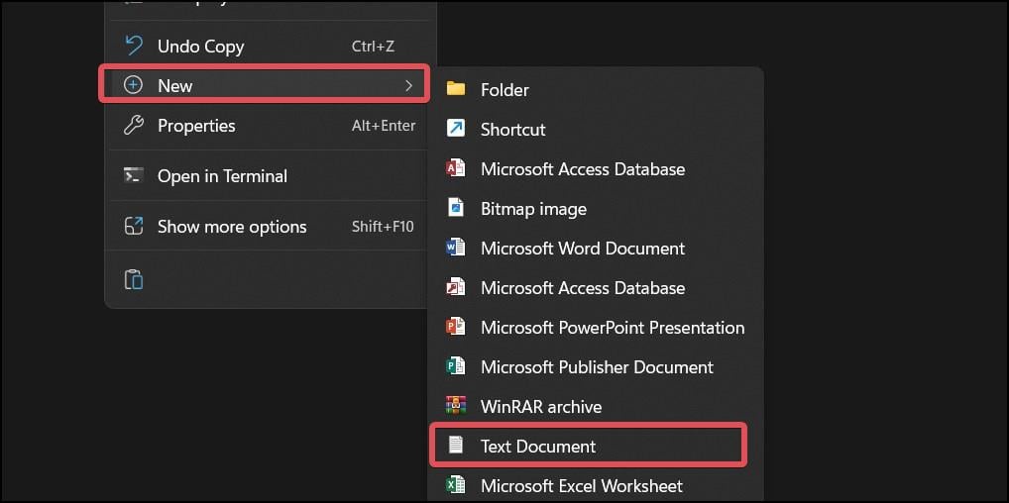Click the Word document icon

[456, 248]
